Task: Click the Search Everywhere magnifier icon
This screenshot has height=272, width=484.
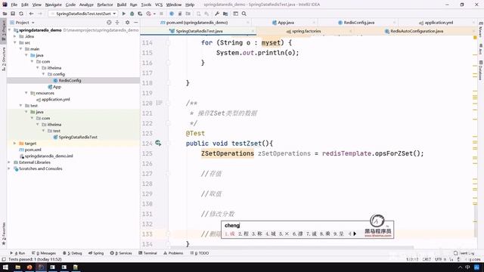Action: (x=244, y=14)
